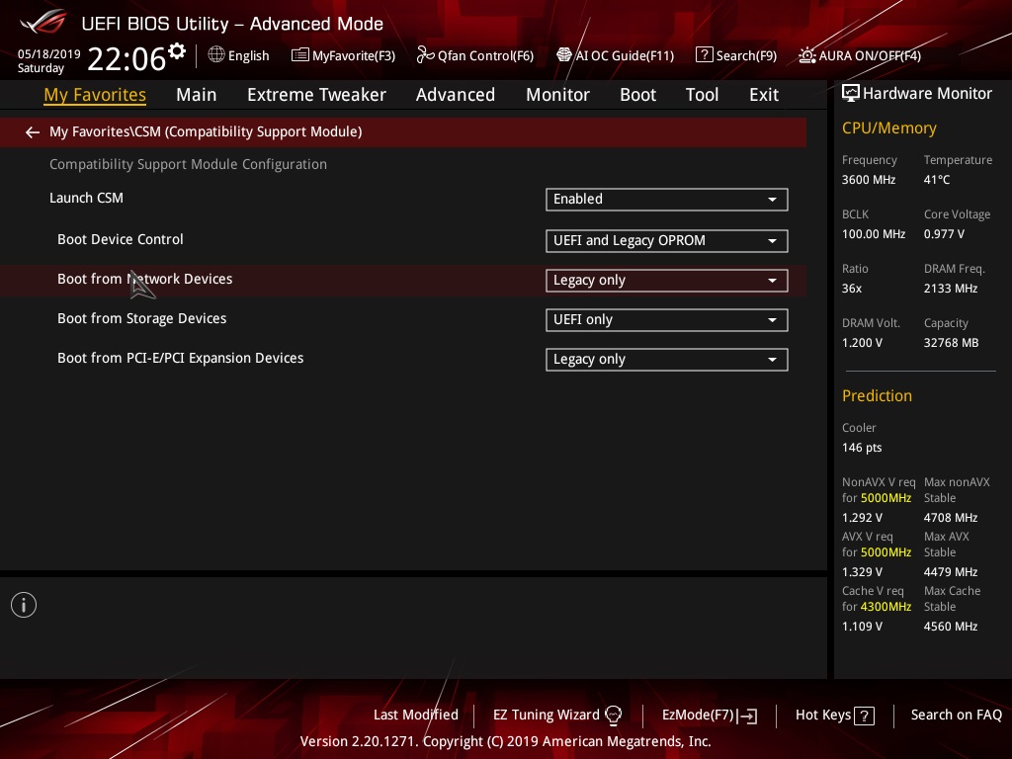
Task: Open the Monitor tab
Action: 557,95
